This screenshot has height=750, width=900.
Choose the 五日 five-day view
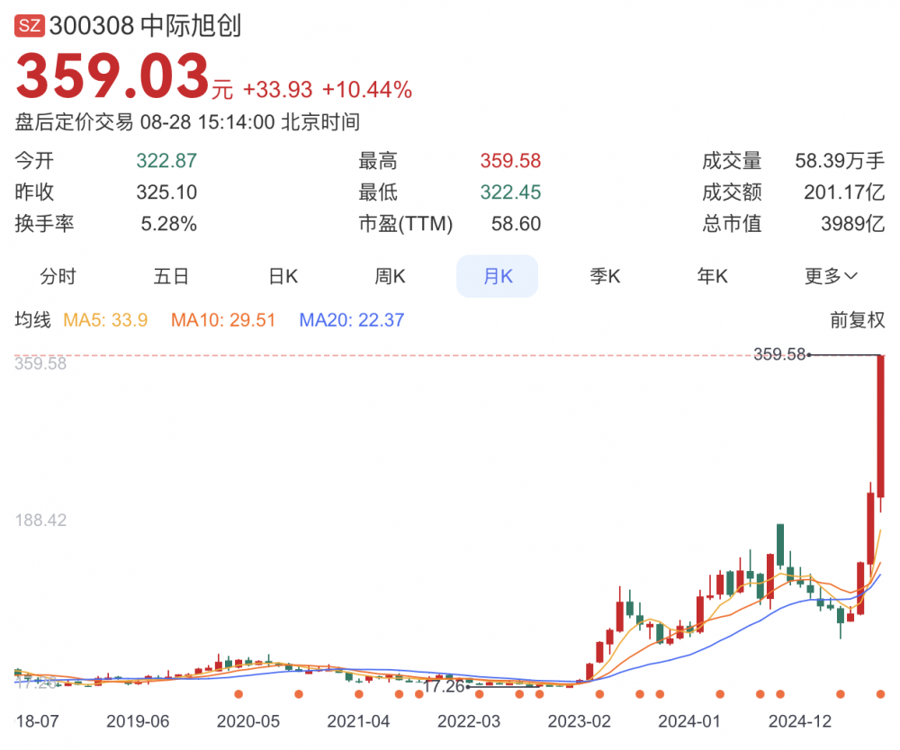click(171, 276)
